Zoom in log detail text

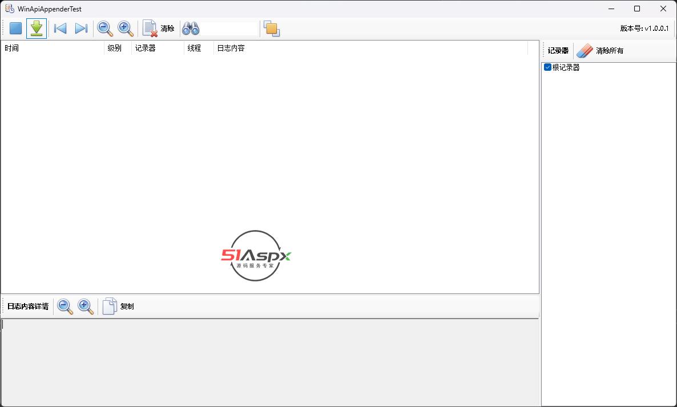(x=86, y=307)
